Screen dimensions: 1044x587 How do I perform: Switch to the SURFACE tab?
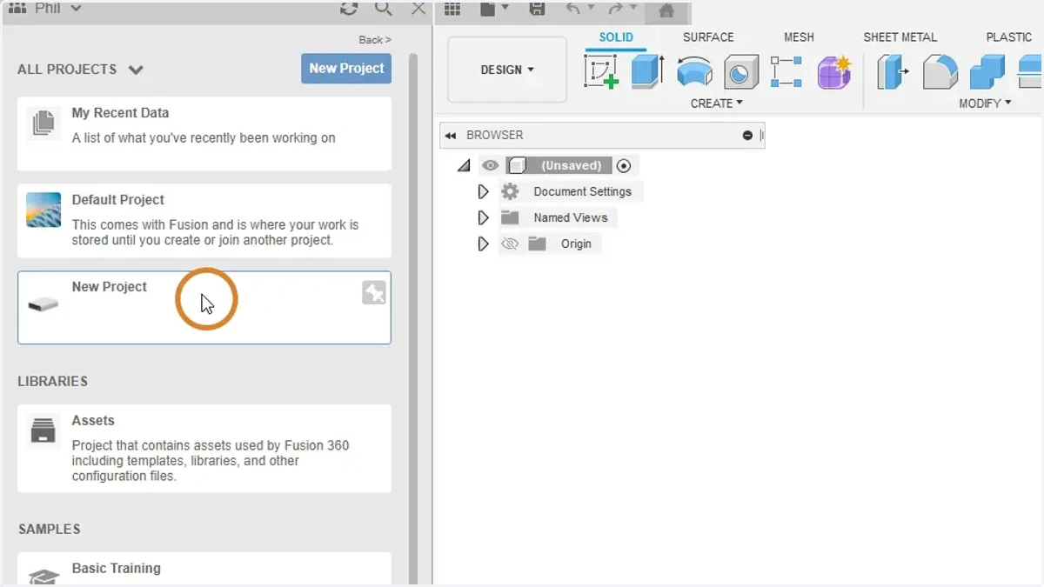pos(708,37)
